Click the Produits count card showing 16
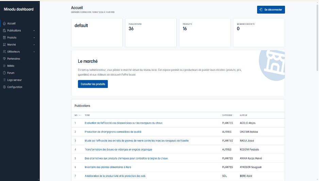 coord(205,33)
